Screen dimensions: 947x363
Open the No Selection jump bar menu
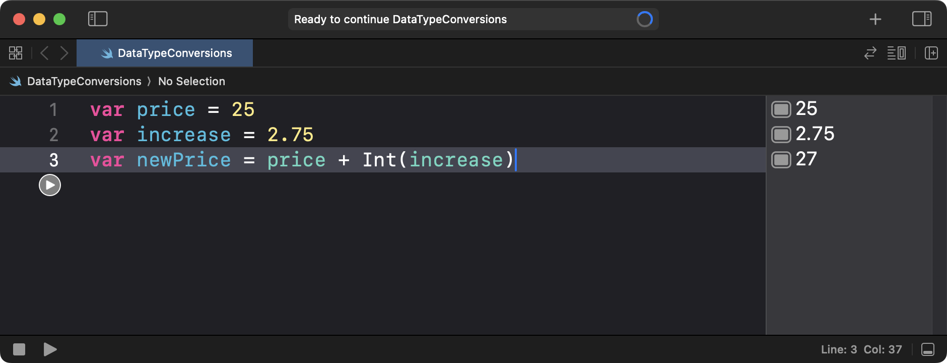(191, 81)
